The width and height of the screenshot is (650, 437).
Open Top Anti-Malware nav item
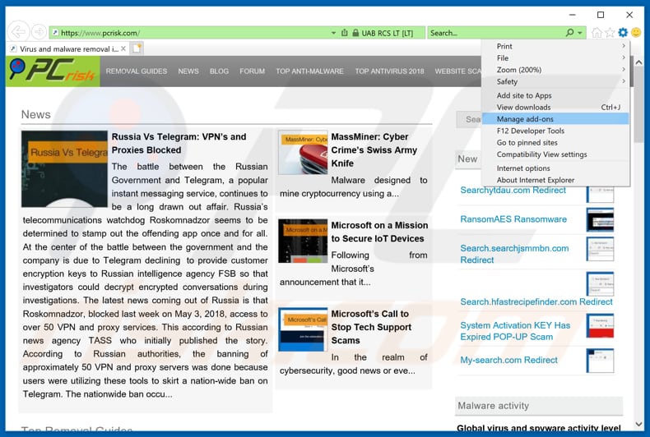(309, 71)
